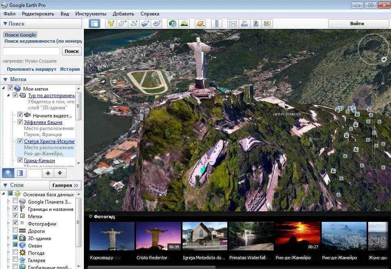Collapse the Мои метки tree node
The image size is (391, 269).
(x=4, y=88)
